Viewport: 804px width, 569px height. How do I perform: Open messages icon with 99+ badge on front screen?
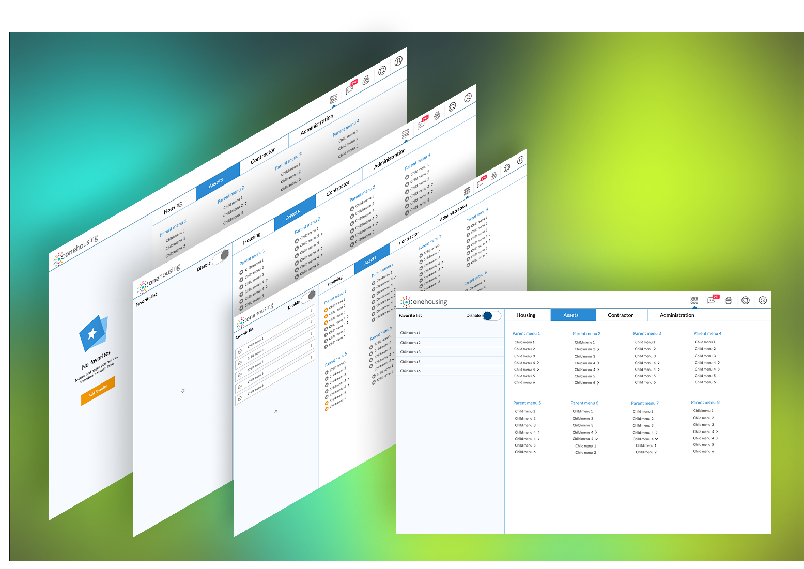[712, 300]
